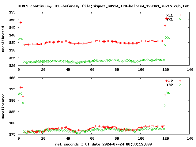Click the top plot Uncalibrated axis label

(x=3, y=39)
